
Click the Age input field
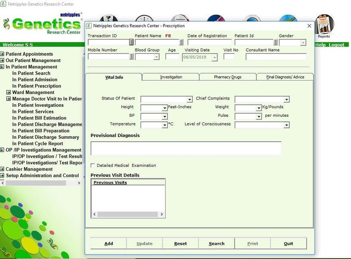(x=172, y=56)
